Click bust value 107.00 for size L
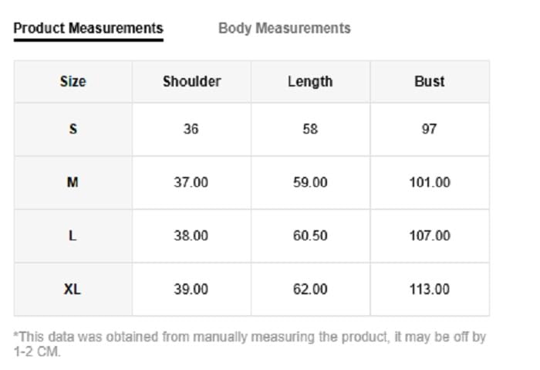540x370 pixels. tap(429, 236)
